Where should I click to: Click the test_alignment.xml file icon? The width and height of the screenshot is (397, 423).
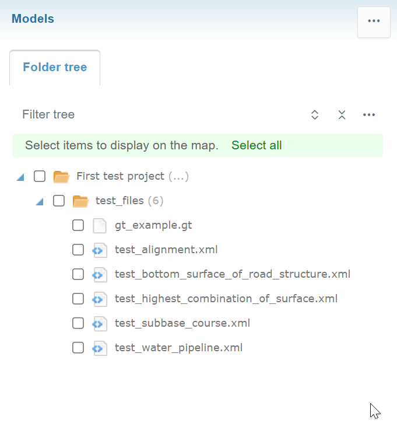pos(100,250)
